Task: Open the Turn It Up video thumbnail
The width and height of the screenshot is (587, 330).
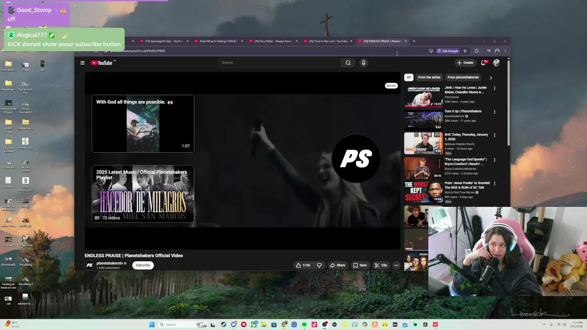Action: 423,120
